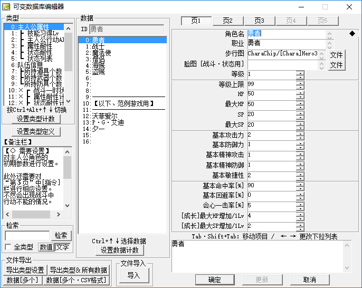Click the 设置类型定义 button
The width and height of the screenshot is (362, 288).
(36, 131)
